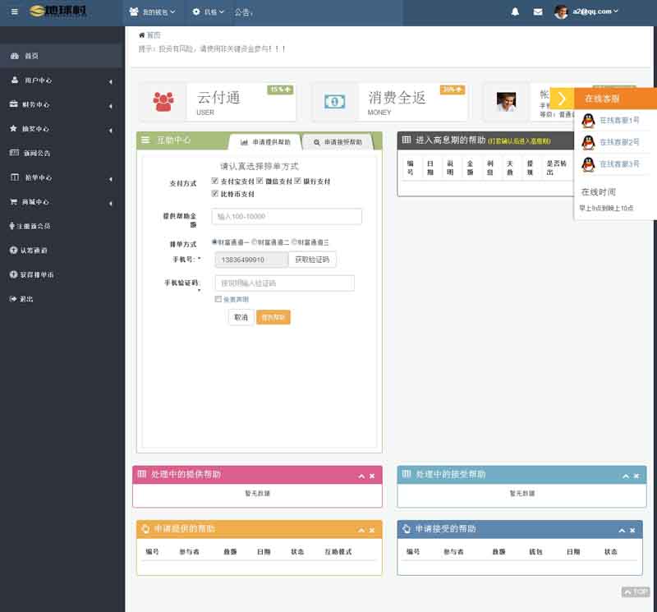Image resolution: width=657 pixels, height=612 pixels.
Task: Collapse the 申请接受的帮助 panel chevron
Action: coord(622,530)
